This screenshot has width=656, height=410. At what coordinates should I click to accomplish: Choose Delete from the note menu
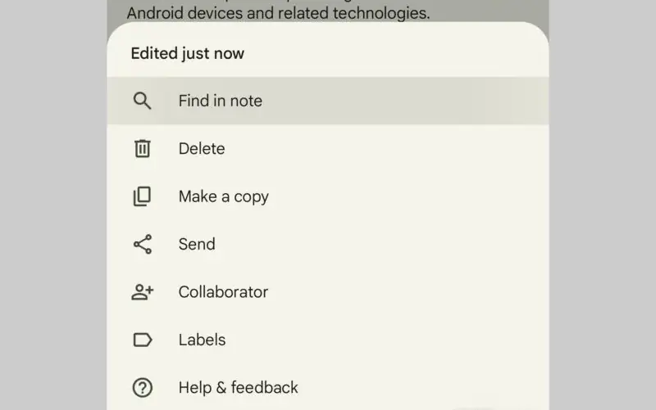coord(328,149)
